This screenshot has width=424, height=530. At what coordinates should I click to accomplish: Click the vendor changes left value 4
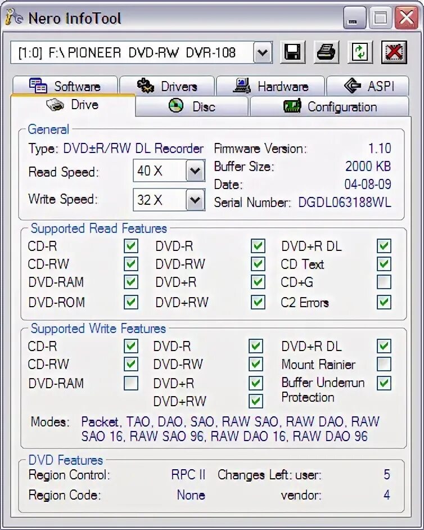click(387, 495)
